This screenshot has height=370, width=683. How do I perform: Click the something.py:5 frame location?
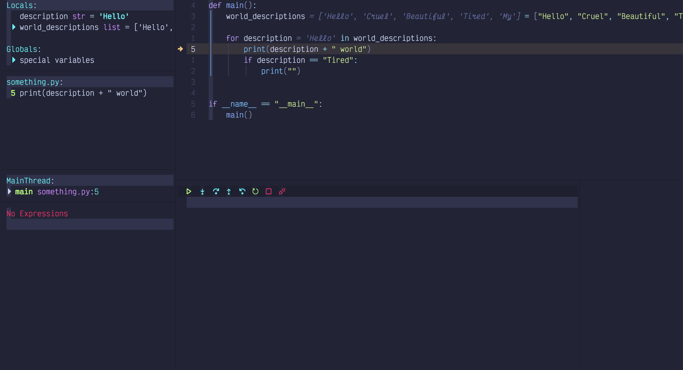[x=68, y=192]
